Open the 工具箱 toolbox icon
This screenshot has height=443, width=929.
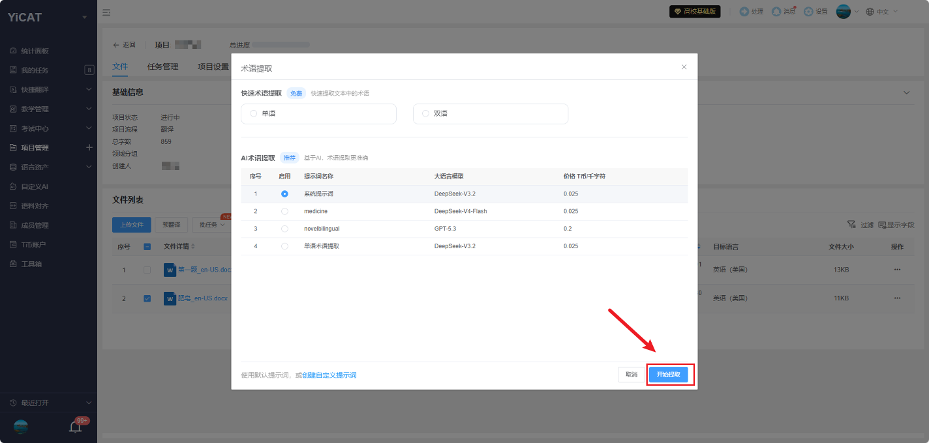click(x=13, y=264)
